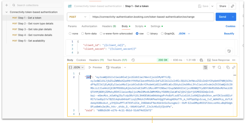This screenshot has width=247, height=123.
Task: Select the GraphQL body radio button
Action: [161, 34]
